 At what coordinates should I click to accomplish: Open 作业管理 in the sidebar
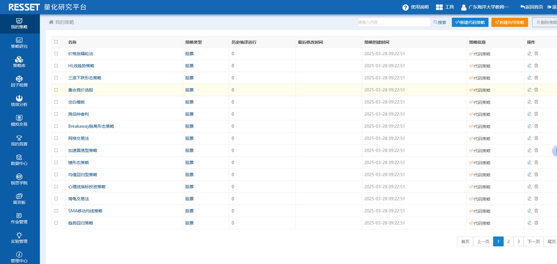[x=19, y=219]
